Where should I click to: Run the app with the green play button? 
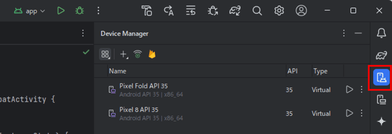(x=60, y=11)
